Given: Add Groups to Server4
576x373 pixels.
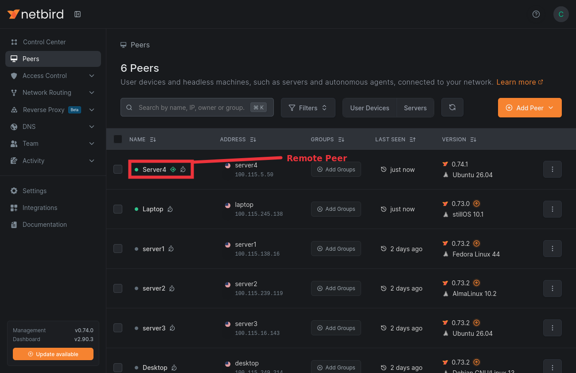Looking at the screenshot, I should click(x=336, y=169).
